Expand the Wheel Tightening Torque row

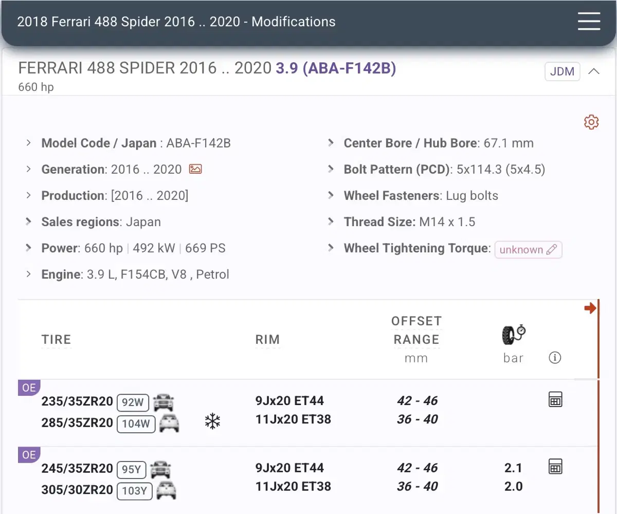(331, 248)
